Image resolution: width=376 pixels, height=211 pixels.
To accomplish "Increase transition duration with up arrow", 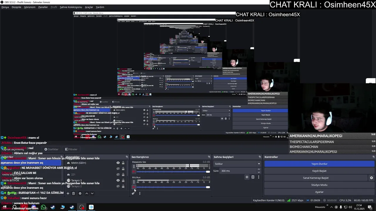I will 259,169.
